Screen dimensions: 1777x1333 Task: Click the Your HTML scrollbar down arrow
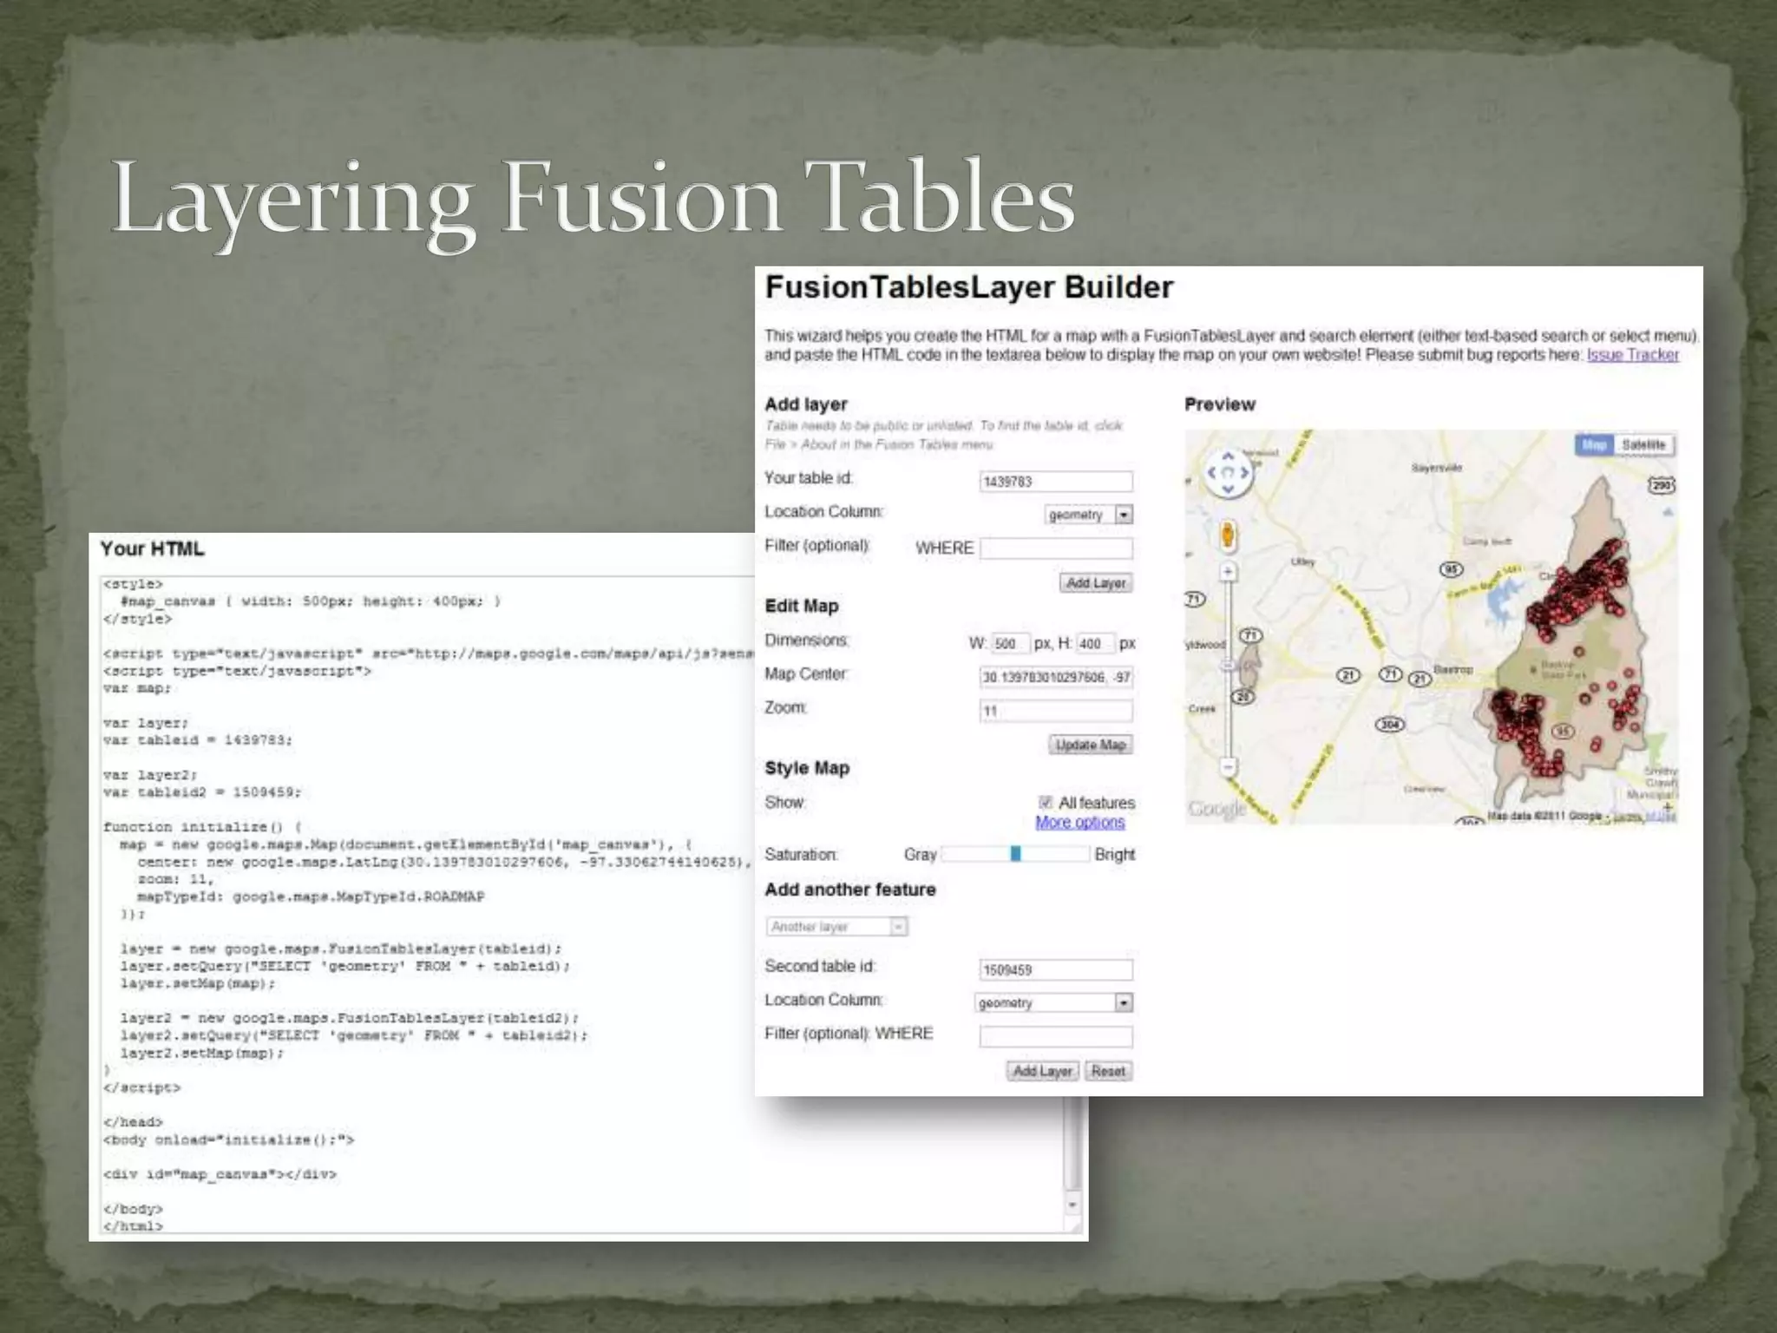coord(1072,1205)
